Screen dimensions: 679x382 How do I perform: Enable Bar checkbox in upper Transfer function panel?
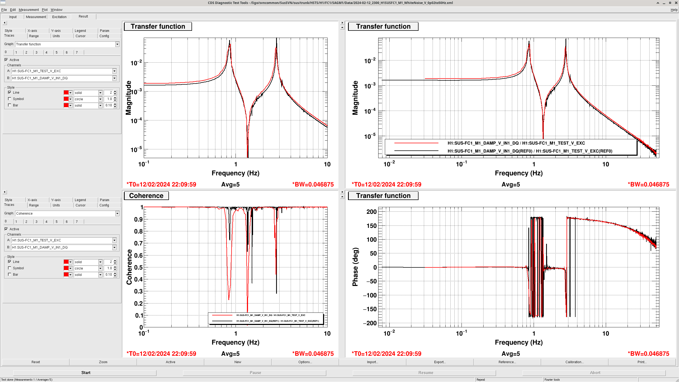(x=10, y=105)
